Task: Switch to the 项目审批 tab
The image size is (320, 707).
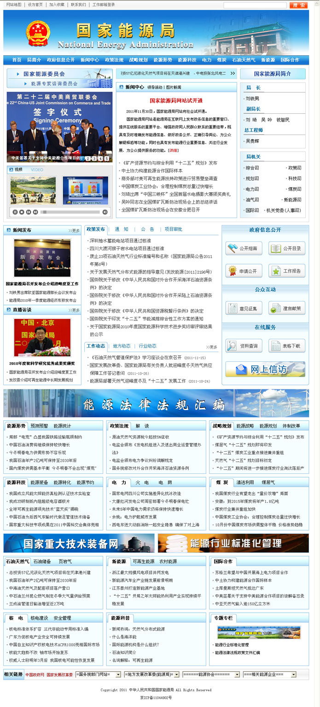Action: pyautogui.click(x=174, y=229)
